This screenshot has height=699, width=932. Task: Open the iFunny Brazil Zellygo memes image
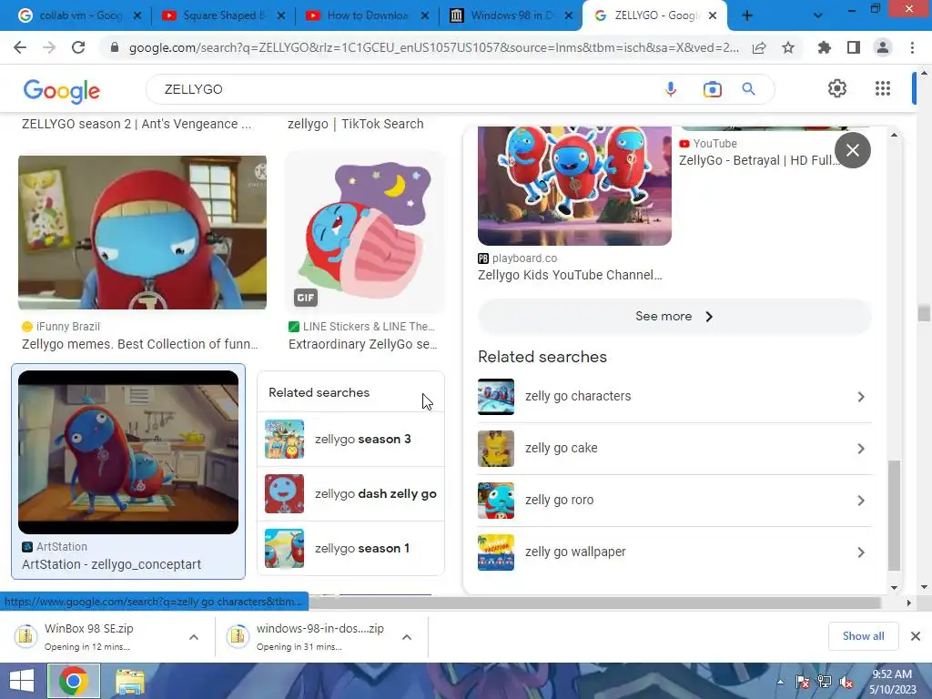(x=142, y=232)
